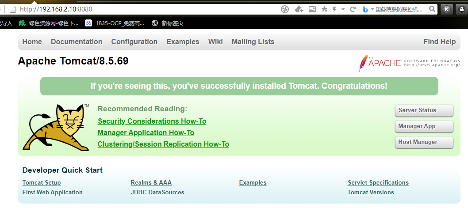Click the successfully installed Tomcat congratulations banner

point(239,86)
